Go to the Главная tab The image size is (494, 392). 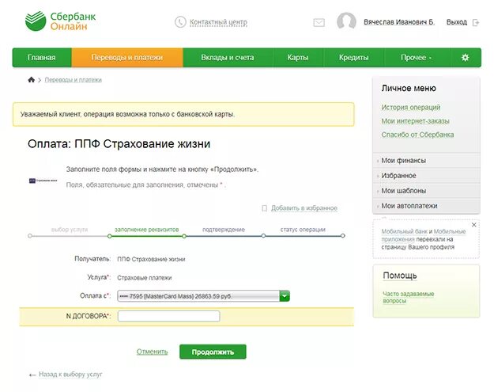click(x=42, y=58)
